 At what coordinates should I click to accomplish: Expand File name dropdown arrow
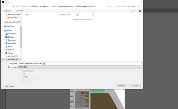141,64
